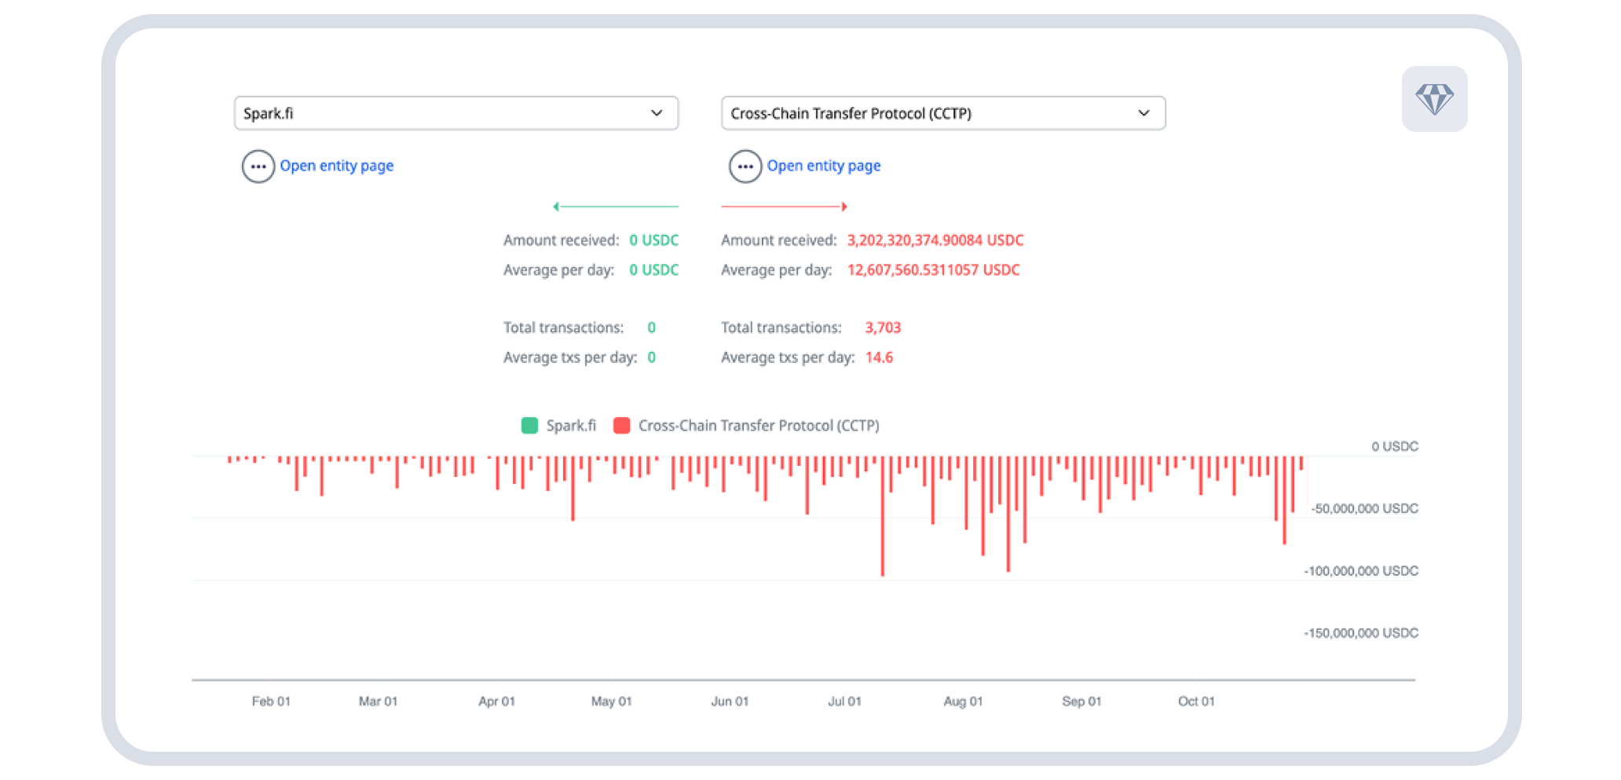
Task: Open entity page for Spark.fi
Action: point(337,166)
